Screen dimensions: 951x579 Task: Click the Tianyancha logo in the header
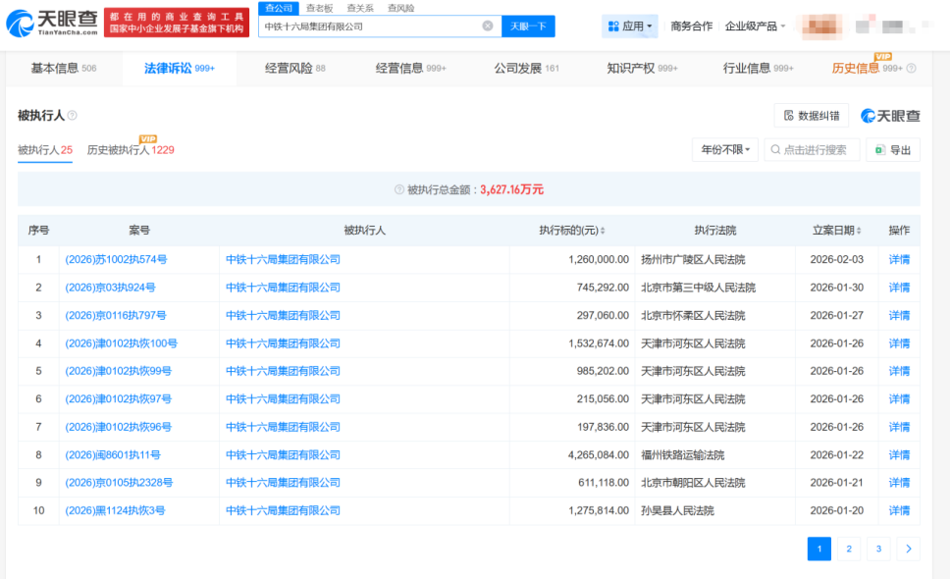point(51,22)
